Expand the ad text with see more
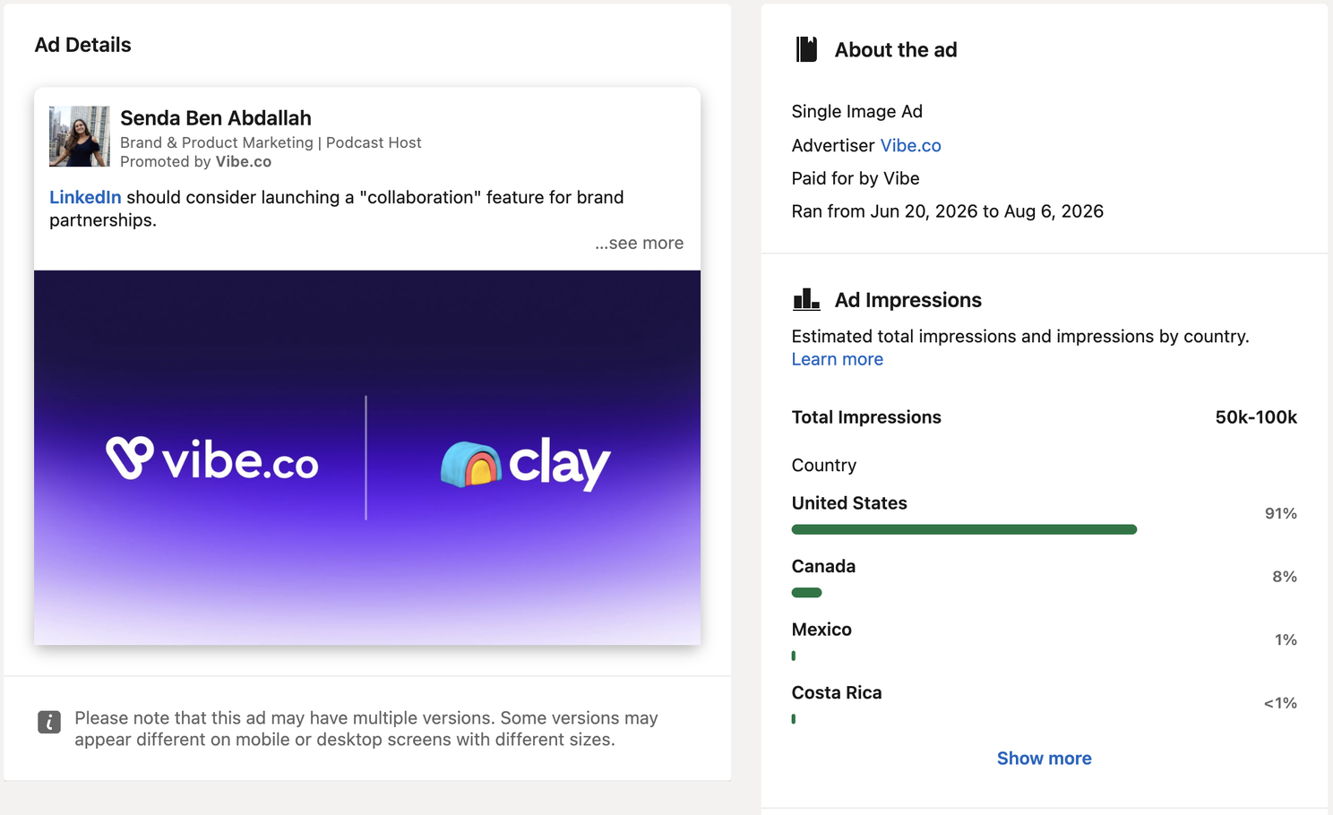This screenshot has height=815, width=1333. (x=639, y=243)
